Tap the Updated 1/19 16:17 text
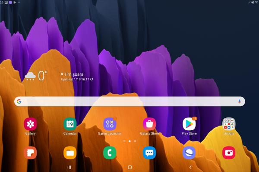259x172 pixels. tap(75, 79)
